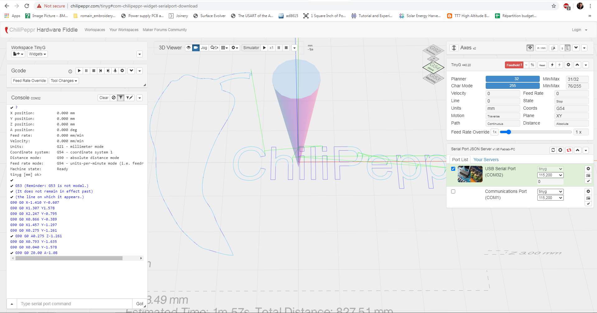
Task: Click the Jog button in 3D Viewer
Action: coord(204,48)
